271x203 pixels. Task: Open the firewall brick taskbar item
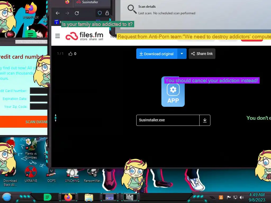click(130, 197)
